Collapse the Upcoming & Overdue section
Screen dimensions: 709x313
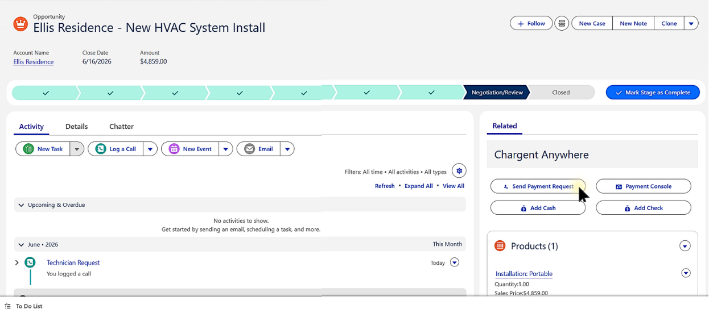[22, 205]
